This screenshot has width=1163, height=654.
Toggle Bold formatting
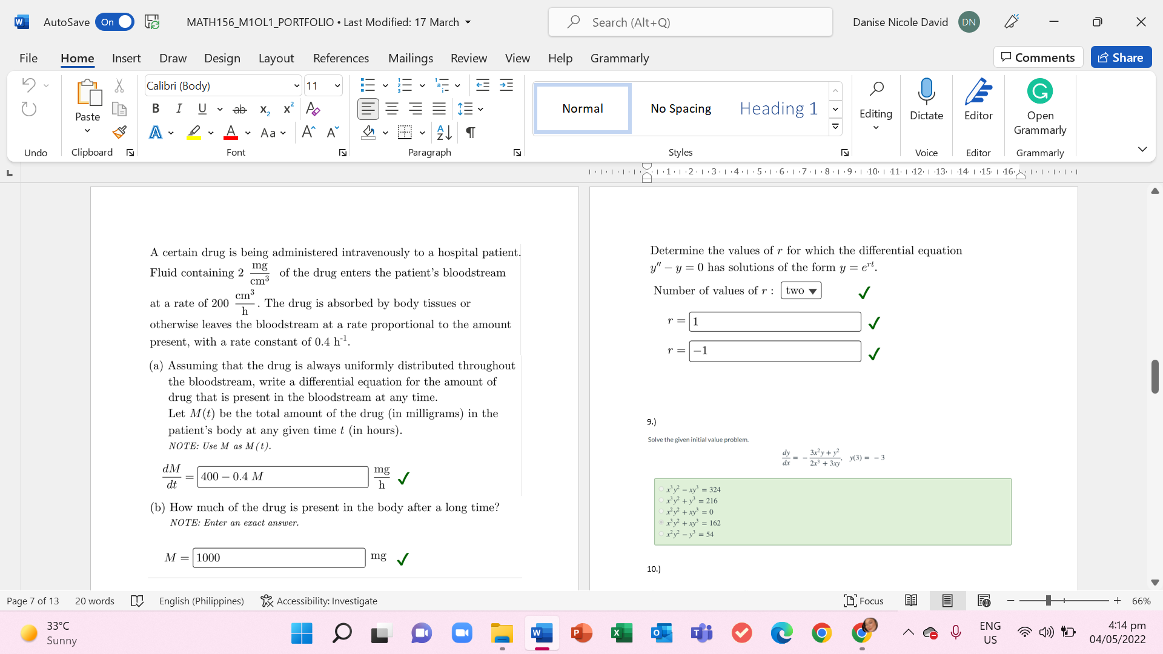[156, 108]
